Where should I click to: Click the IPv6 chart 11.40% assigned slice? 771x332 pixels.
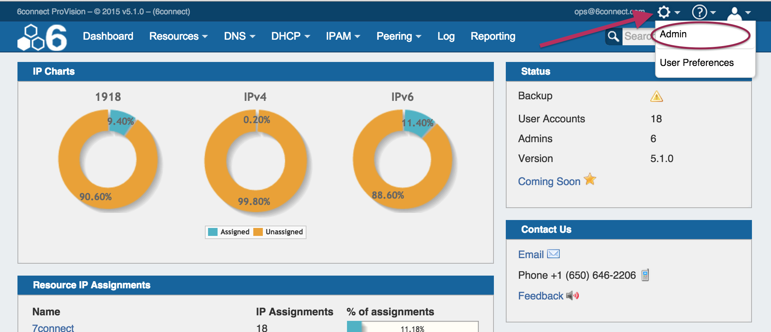click(419, 123)
